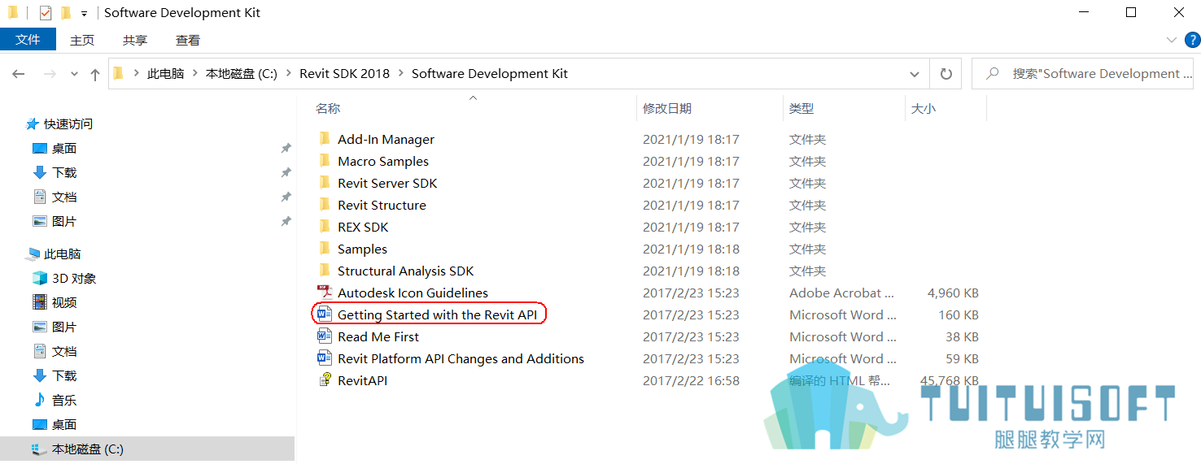Click the 160 KB size cell

click(958, 314)
